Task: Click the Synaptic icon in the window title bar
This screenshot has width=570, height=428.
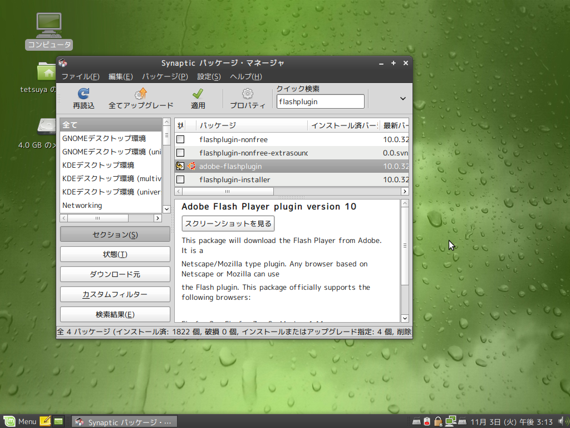Action: pyautogui.click(x=63, y=63)
